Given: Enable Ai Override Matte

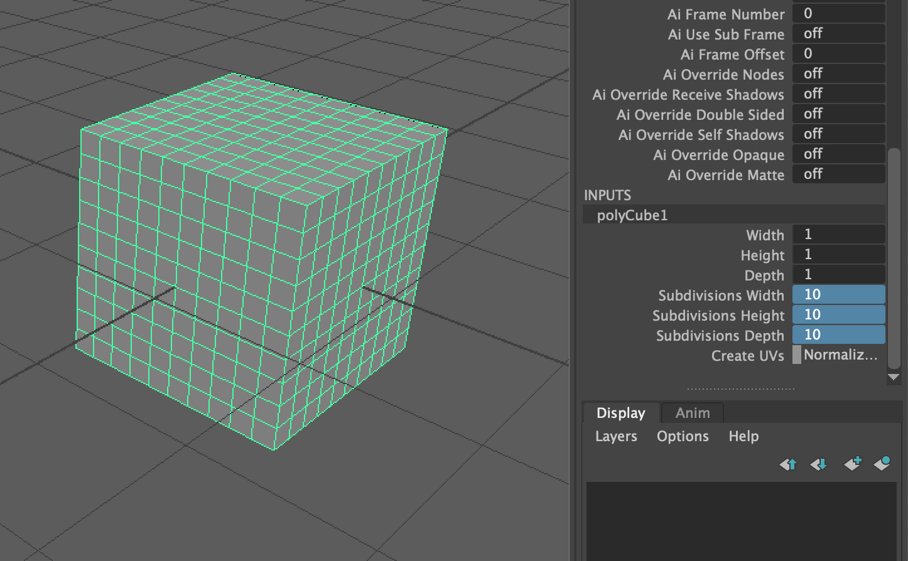Looking at the screenshot, I should coord(838,174).
